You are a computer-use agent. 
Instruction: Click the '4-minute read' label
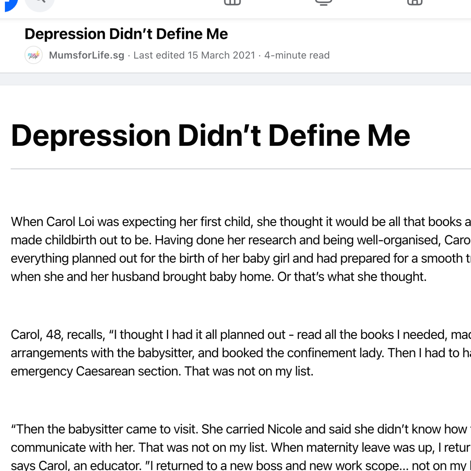297,55
